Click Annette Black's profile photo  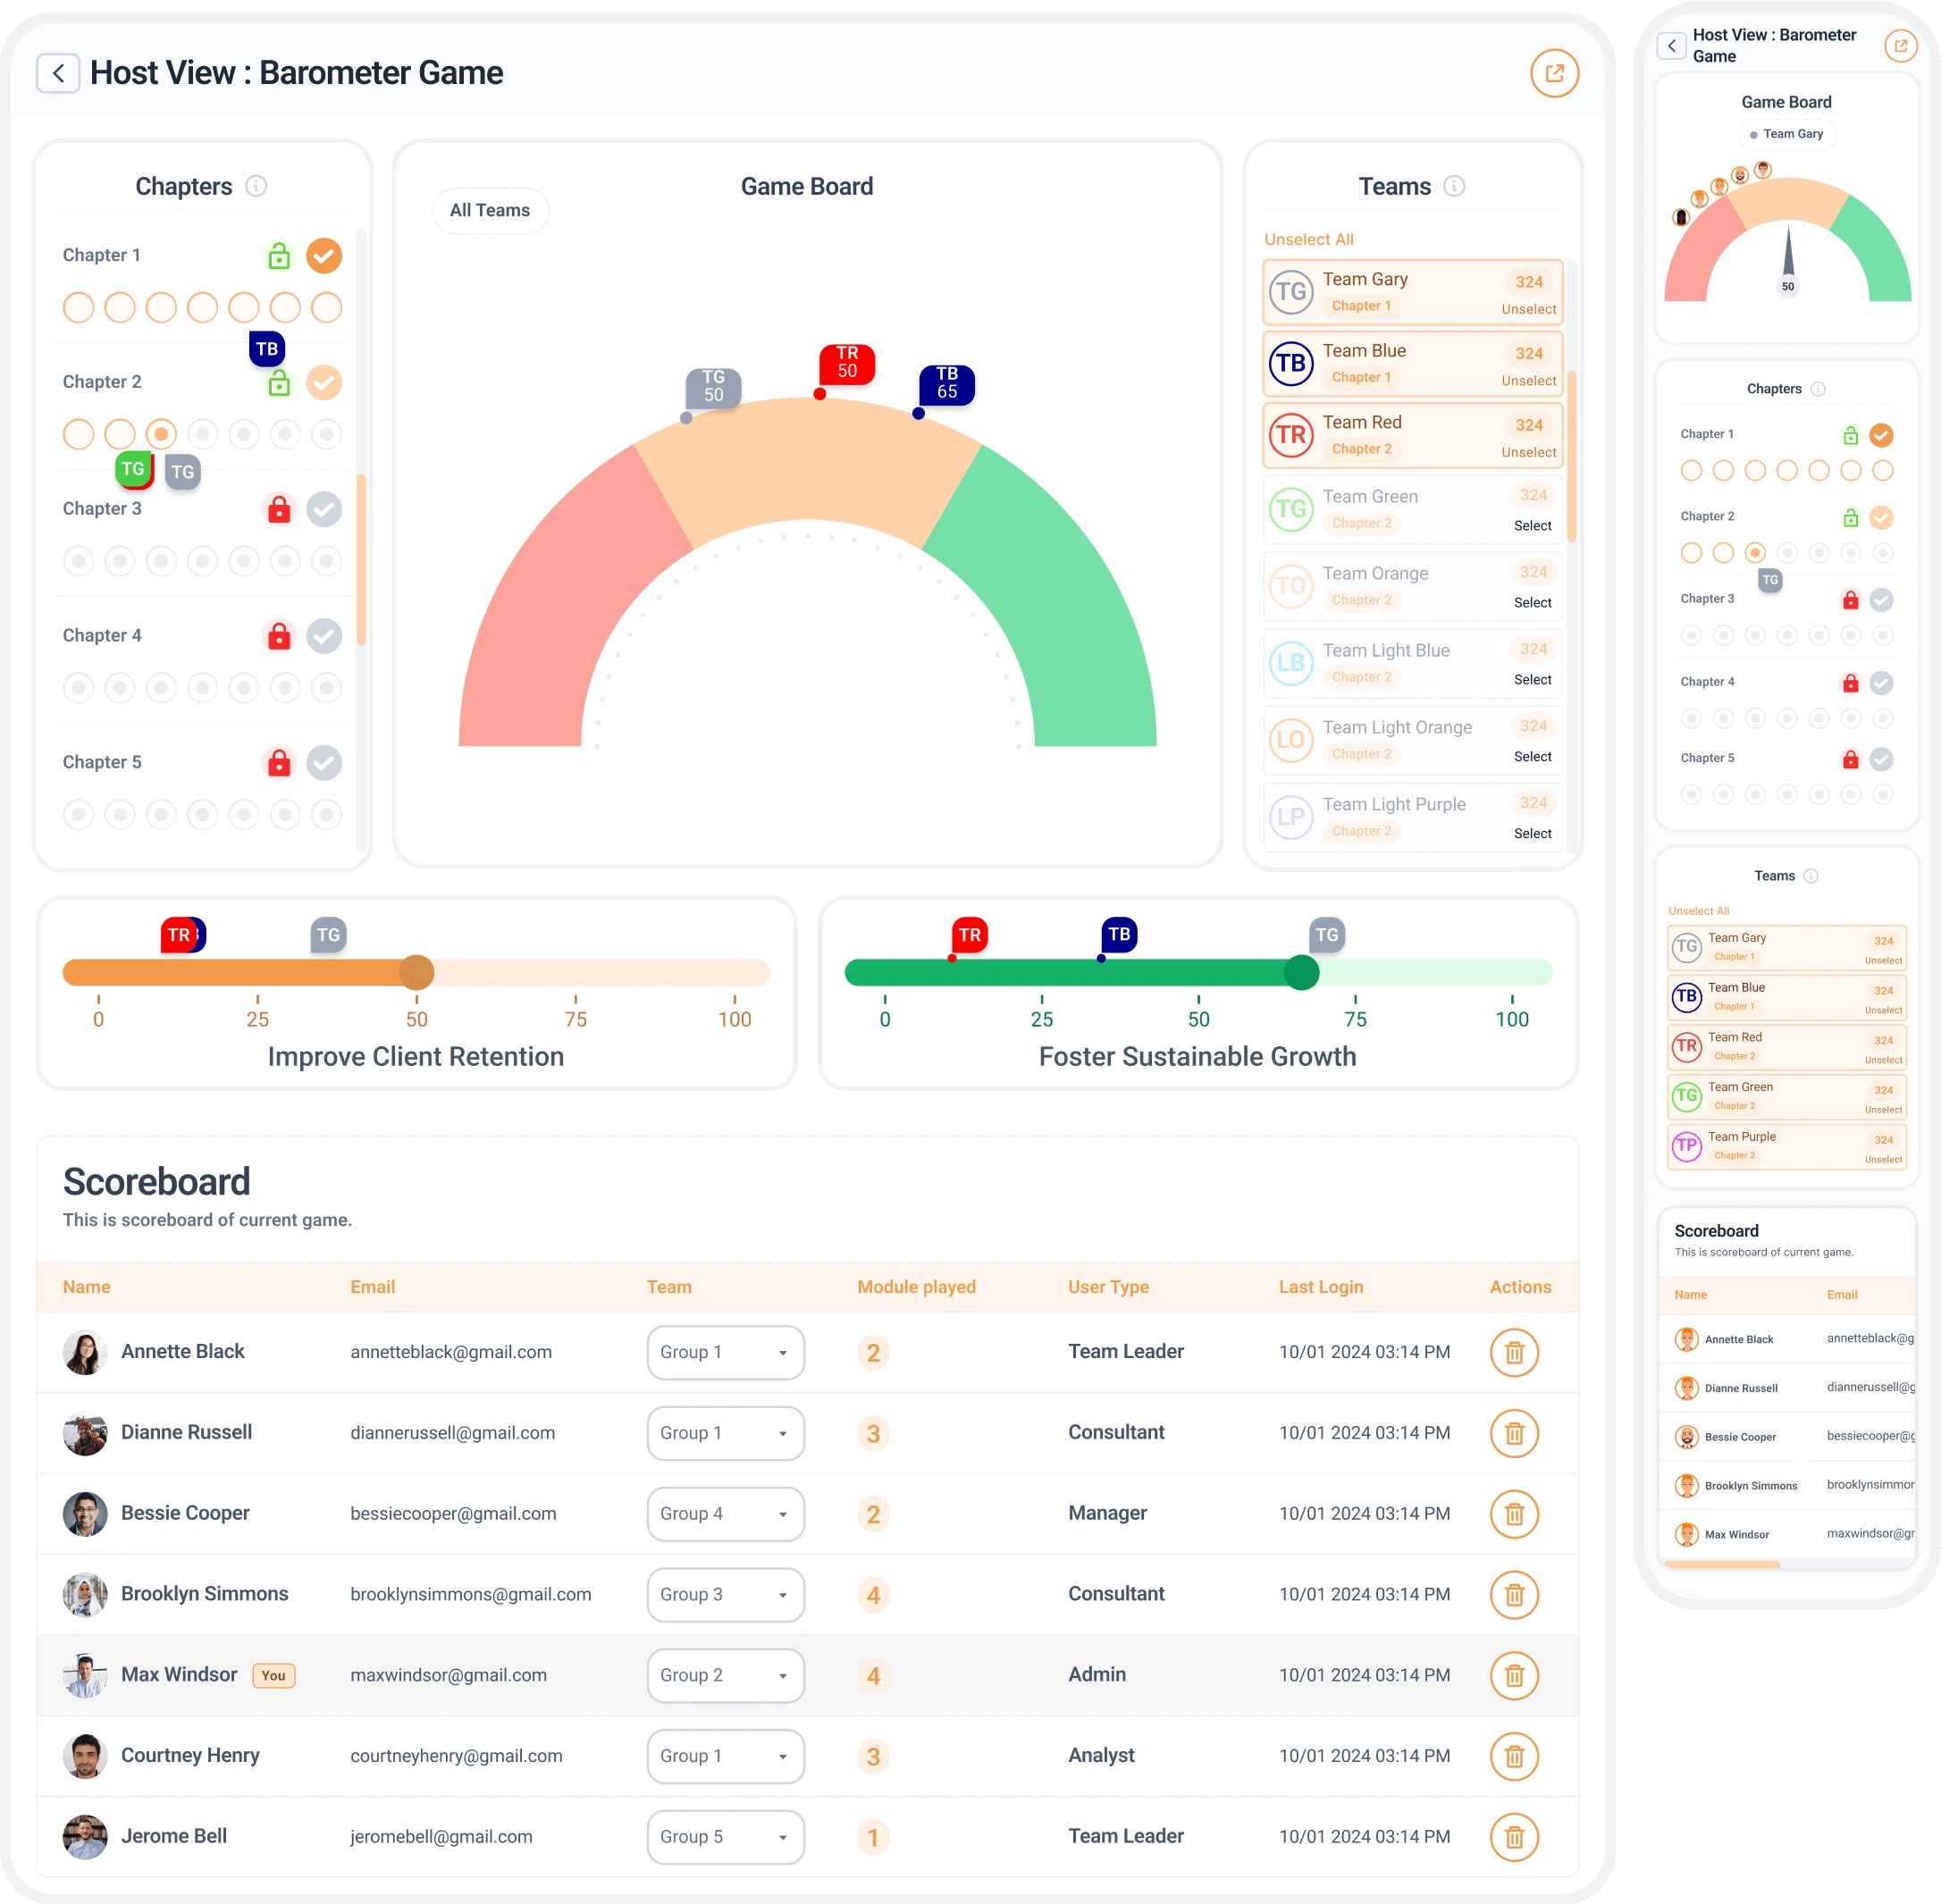85,1352
